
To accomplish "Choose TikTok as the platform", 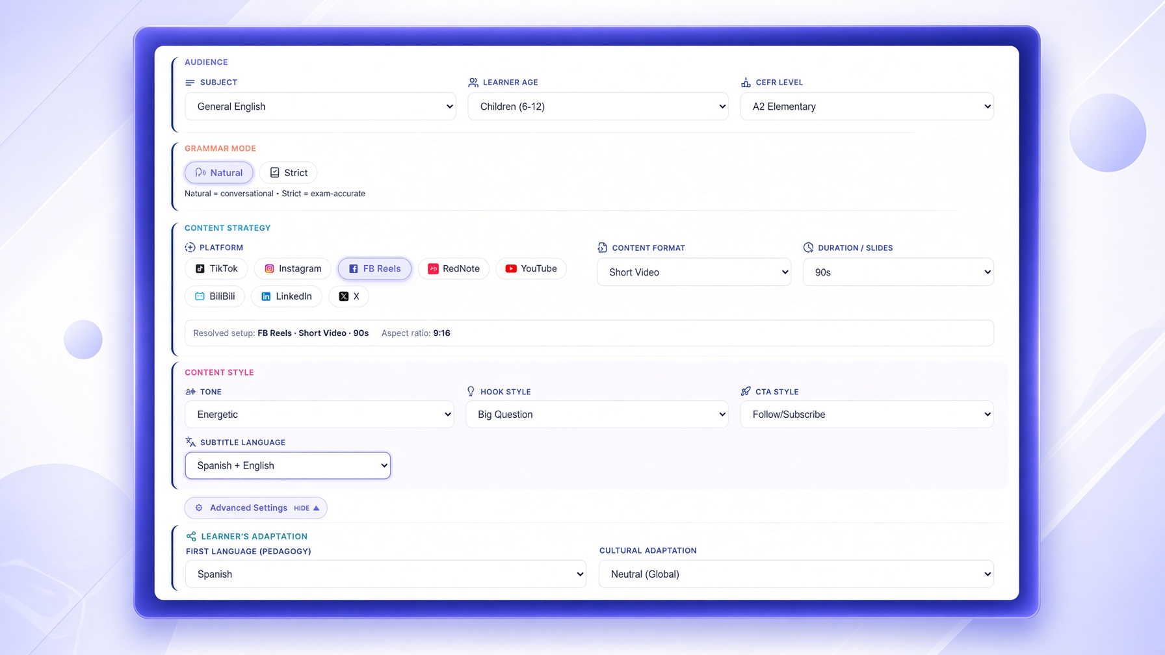I will pos(216,269).
